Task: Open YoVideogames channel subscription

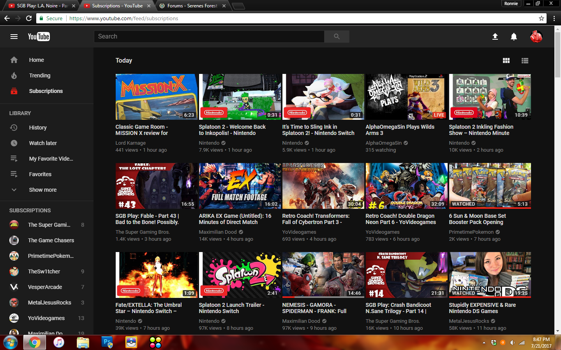Action: [x=46, y=318]
